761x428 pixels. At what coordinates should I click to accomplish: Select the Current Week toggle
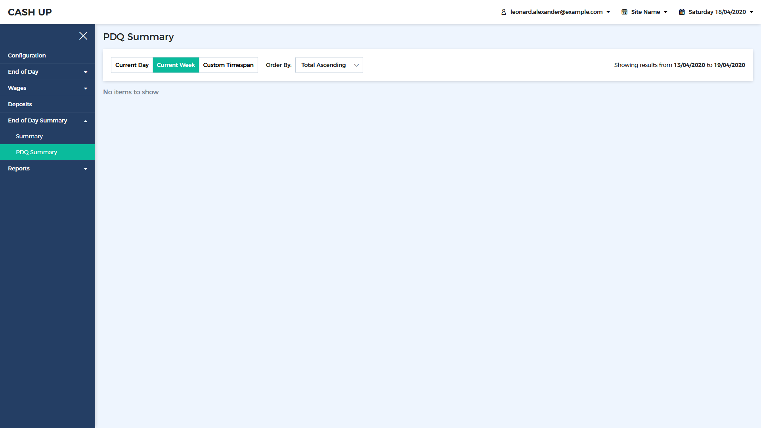[x=176, y=65]
